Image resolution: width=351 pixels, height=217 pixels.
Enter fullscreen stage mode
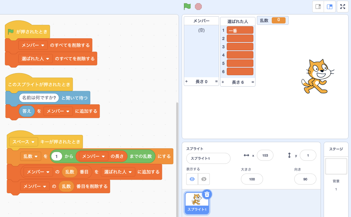coord(343,7)
